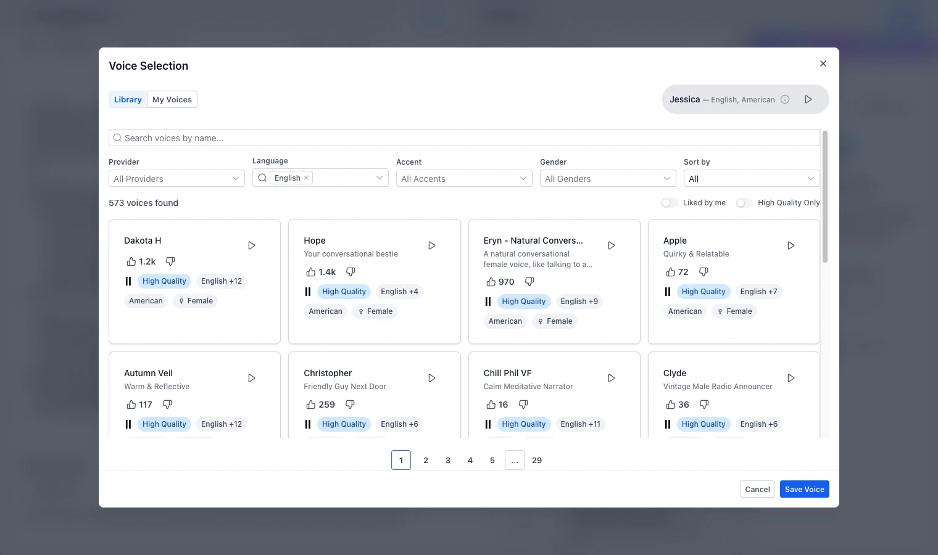Enable the Liked by me toggle
Viewport: 938px width, 555px height.
(669, 203)
